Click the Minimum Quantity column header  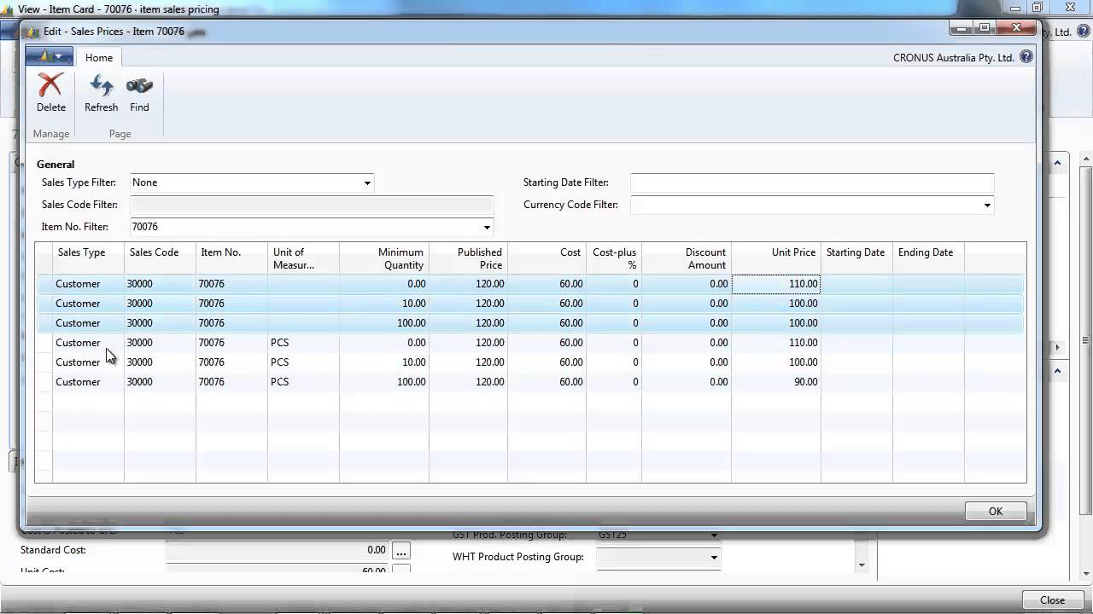coord(384,258)
